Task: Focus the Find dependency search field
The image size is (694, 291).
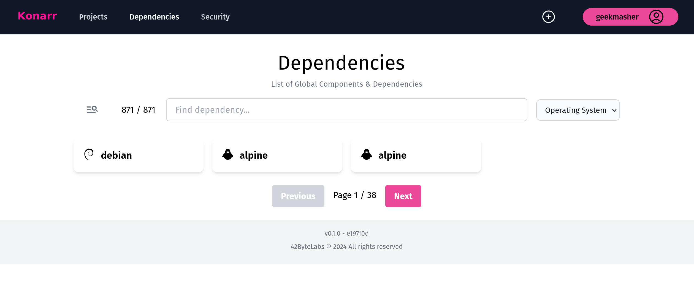Action: click(346, 110)
